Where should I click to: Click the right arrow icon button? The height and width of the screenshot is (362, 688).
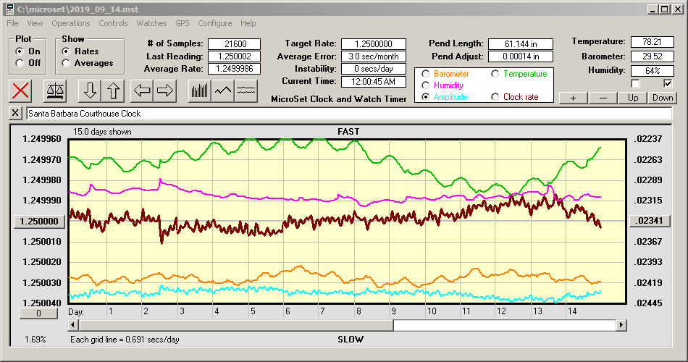coord(165,90)
